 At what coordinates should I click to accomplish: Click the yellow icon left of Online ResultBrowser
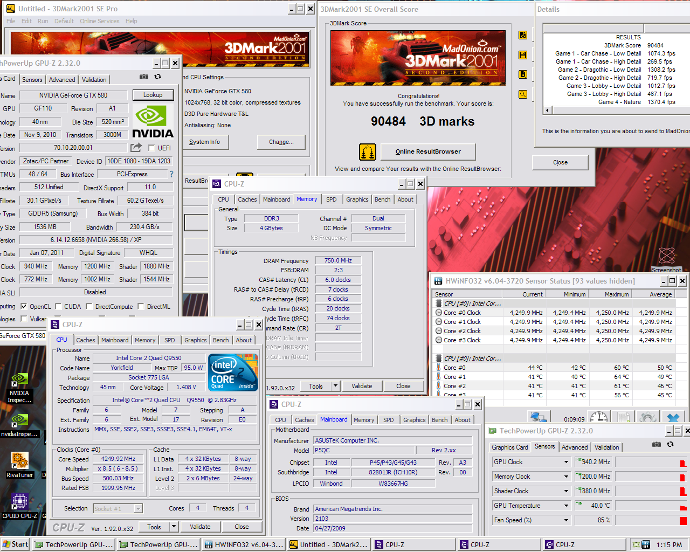tap(368, 152)
